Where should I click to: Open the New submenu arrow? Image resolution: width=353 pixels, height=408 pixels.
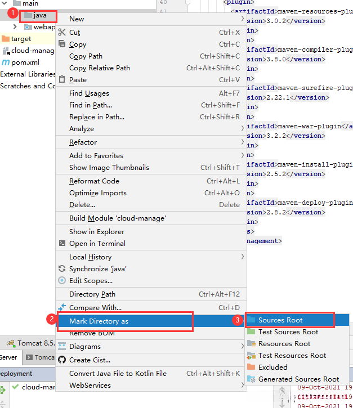pos(242,19)
